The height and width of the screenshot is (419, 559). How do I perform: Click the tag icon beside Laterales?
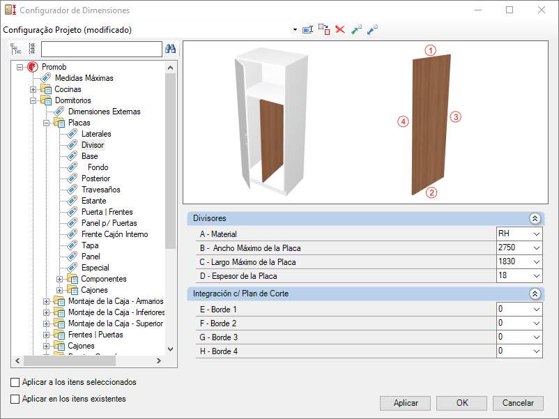coord(72,134)
